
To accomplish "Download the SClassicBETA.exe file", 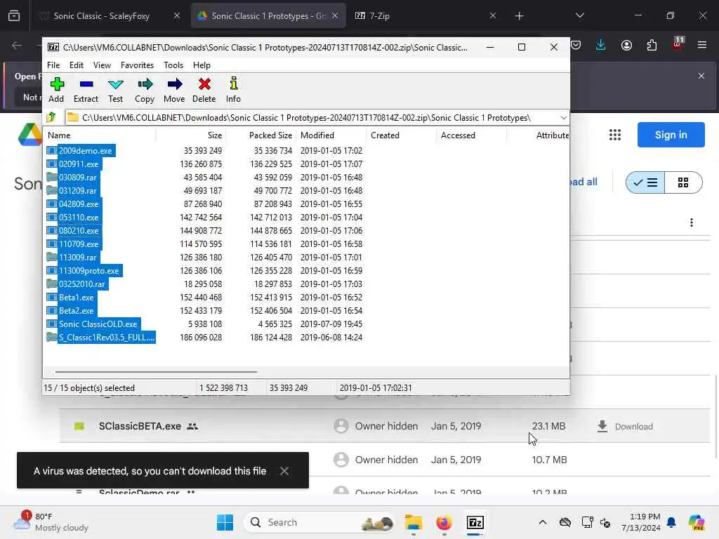I will (625, 426).
